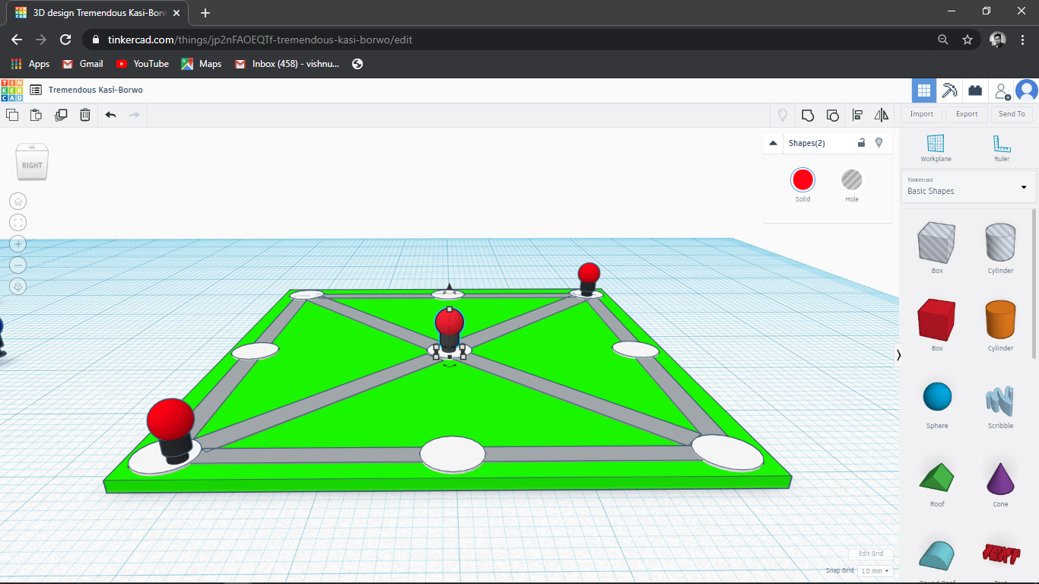Select the Flip mirror tool
Viewport: 1039px width, 584px height.
tap(882, 115)
